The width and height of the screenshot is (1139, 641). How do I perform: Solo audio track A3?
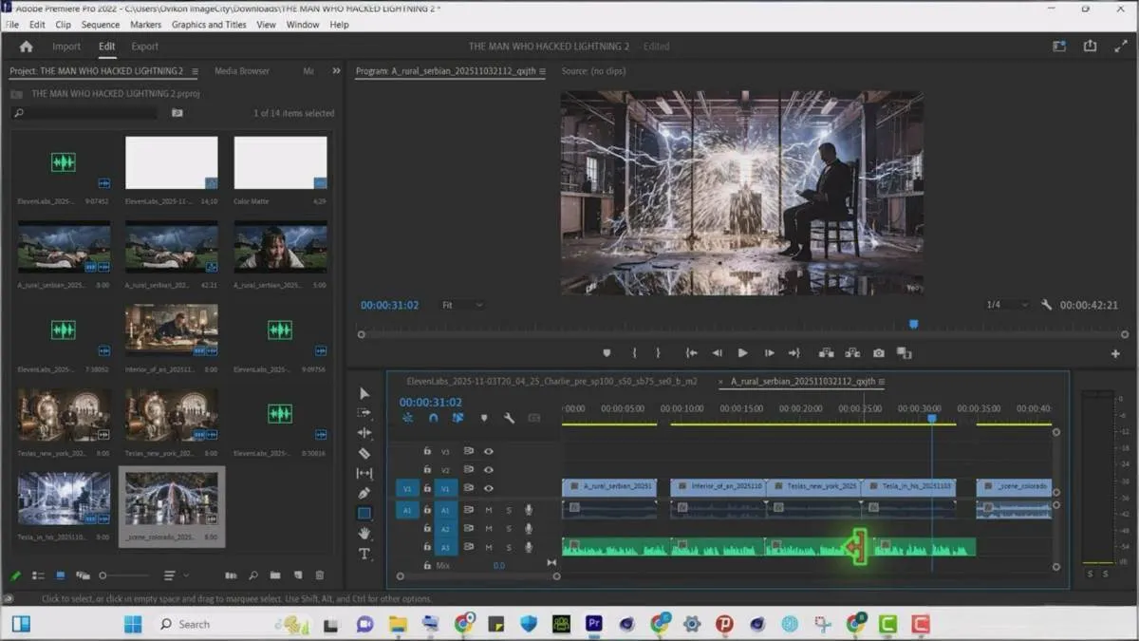pyautogui.click(x=508, y=548)
